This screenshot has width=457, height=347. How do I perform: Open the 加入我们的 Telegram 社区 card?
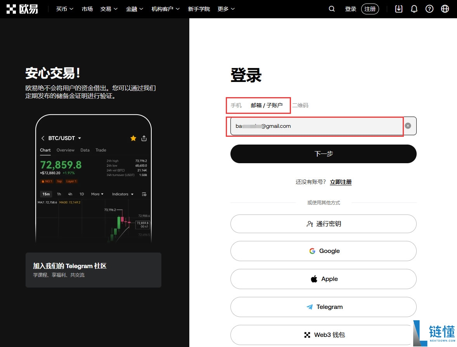(x=93, y=270)
